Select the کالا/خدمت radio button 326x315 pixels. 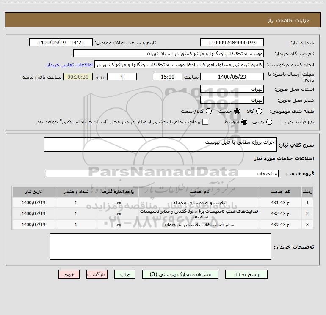pos(209,111)
